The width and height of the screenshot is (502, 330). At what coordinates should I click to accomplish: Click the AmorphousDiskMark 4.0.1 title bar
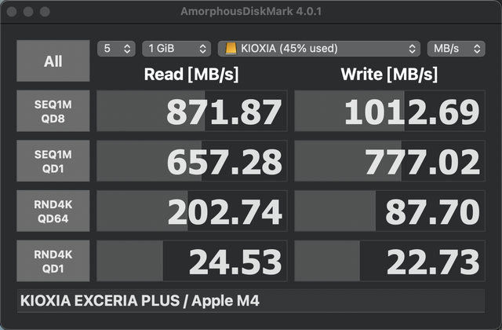coord(251,12)
